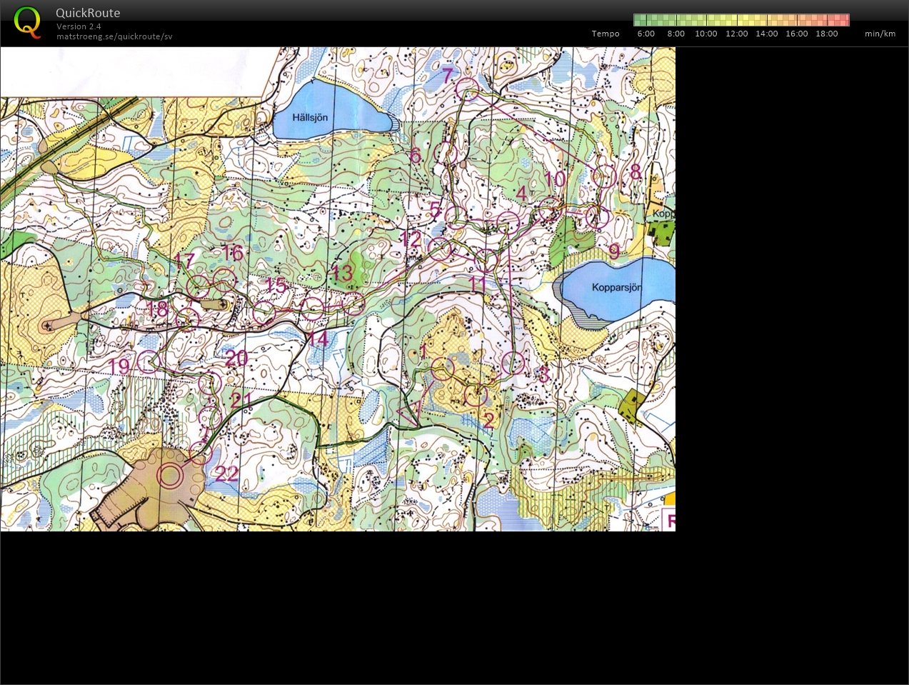
Task: Click control number 5 label
Action: (x=435, y=209)
